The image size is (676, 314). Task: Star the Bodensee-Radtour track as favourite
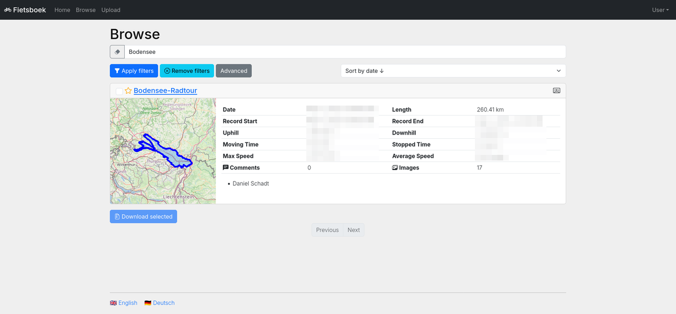pyautogui.click(x=128, y=91)
